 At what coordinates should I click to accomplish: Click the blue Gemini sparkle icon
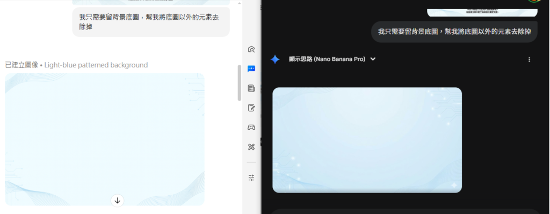(275, 59)
